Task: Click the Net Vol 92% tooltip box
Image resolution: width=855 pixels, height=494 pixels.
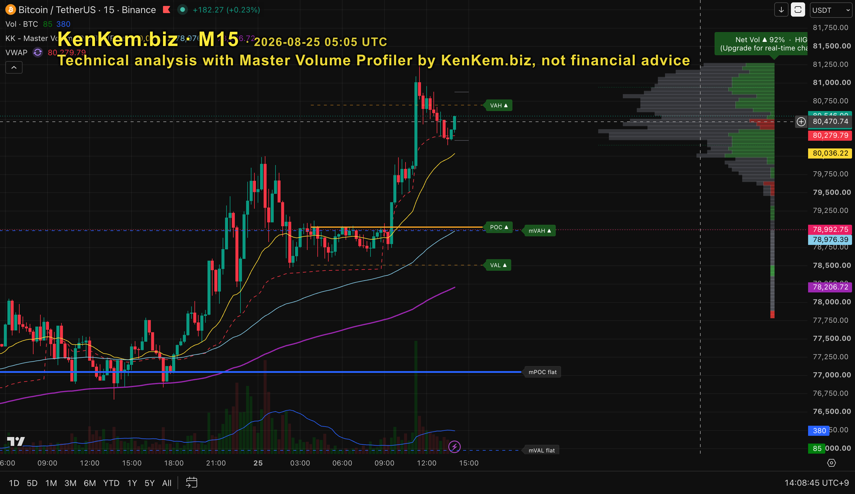Action: (x=761, y=44)
